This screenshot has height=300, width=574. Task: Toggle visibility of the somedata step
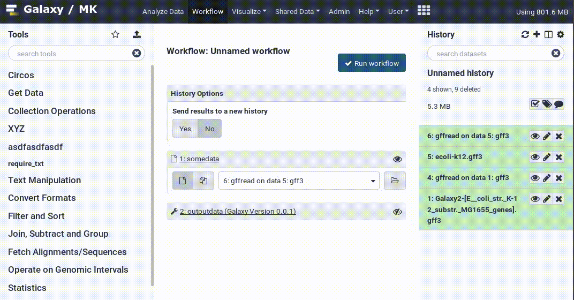[x=397, y=159]
